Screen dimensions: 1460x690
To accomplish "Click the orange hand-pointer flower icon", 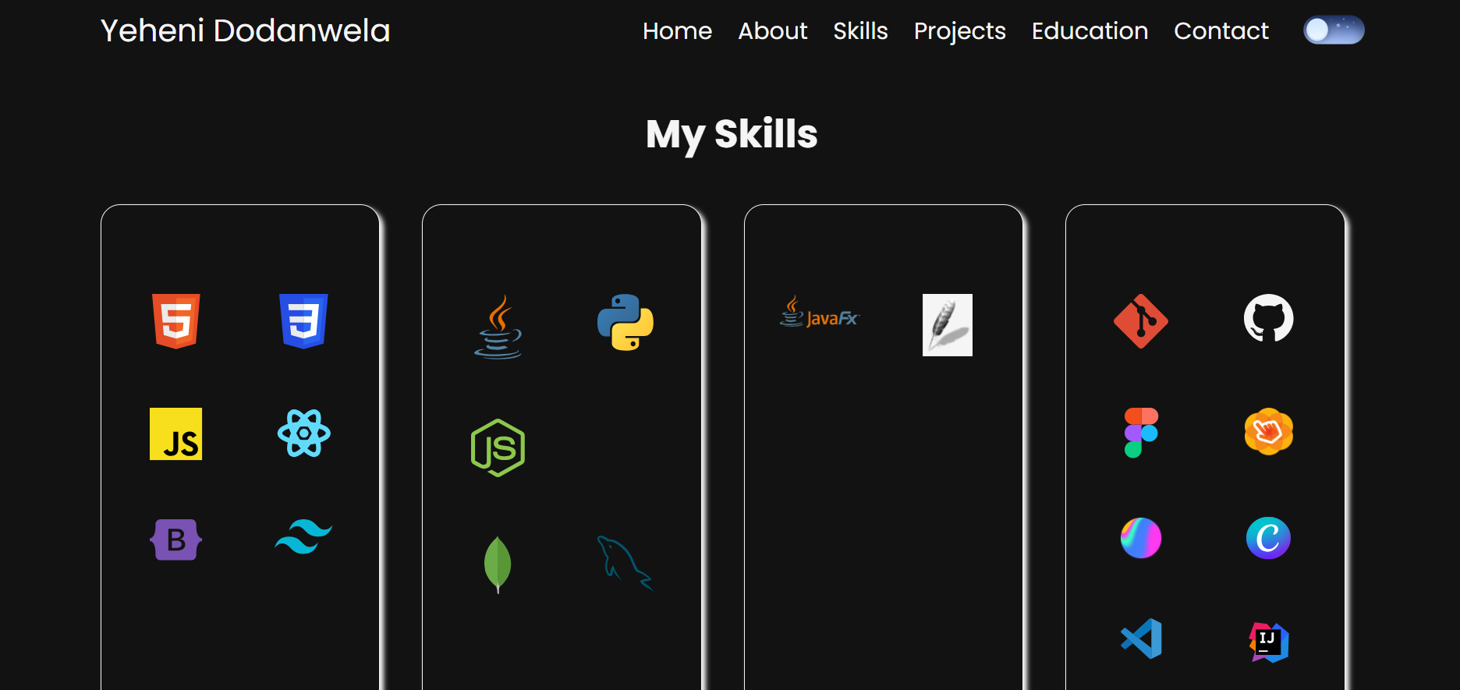I will (x=1269, y=431).
